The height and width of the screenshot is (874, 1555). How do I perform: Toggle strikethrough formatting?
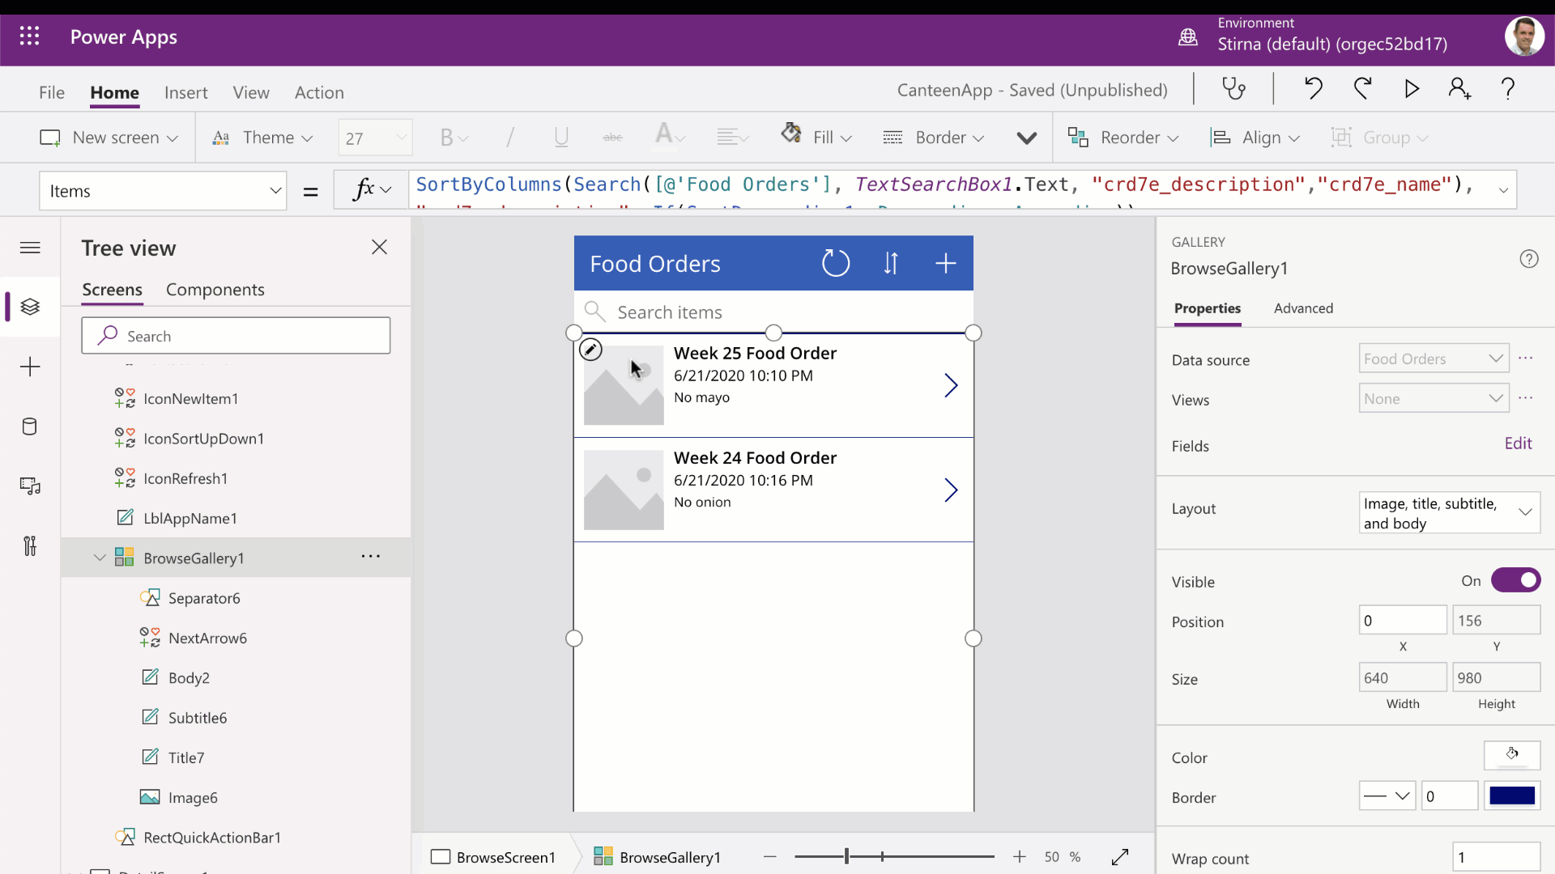(x=613, y=138)
